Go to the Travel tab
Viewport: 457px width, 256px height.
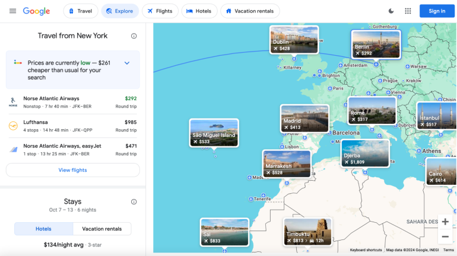point(80,11)
